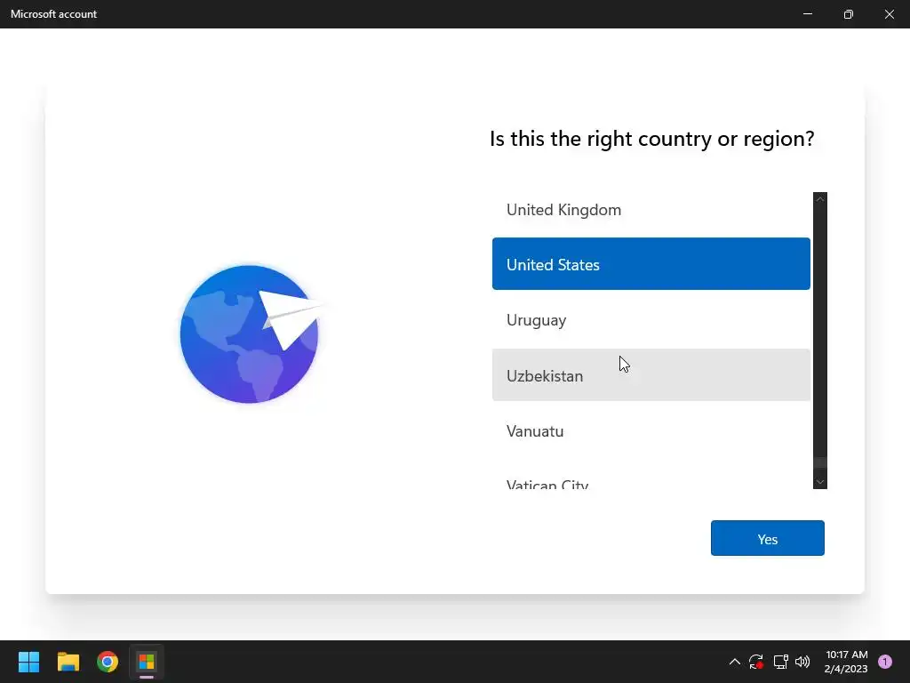Minimize the Microsoft account window

807,14
